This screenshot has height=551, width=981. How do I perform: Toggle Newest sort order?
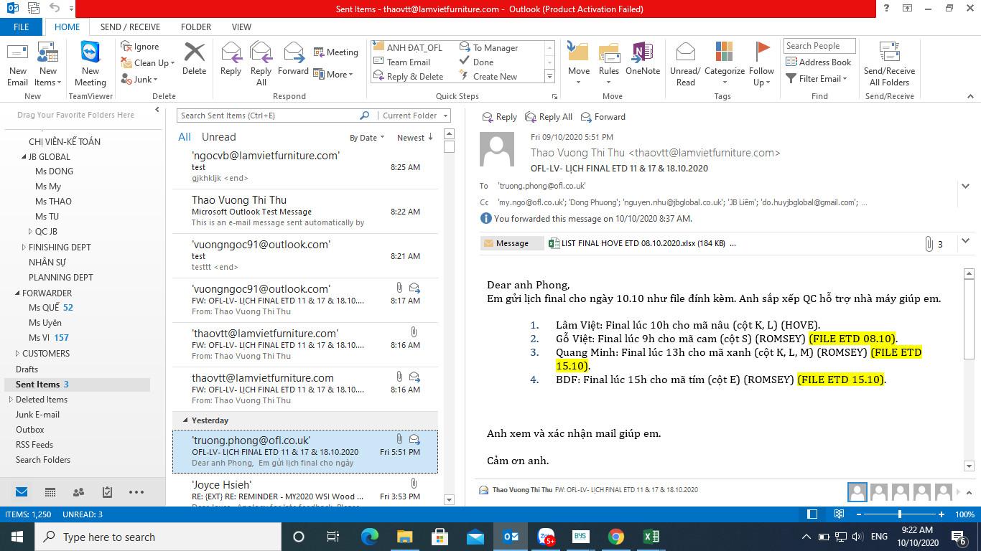click(x=415, y=138)
